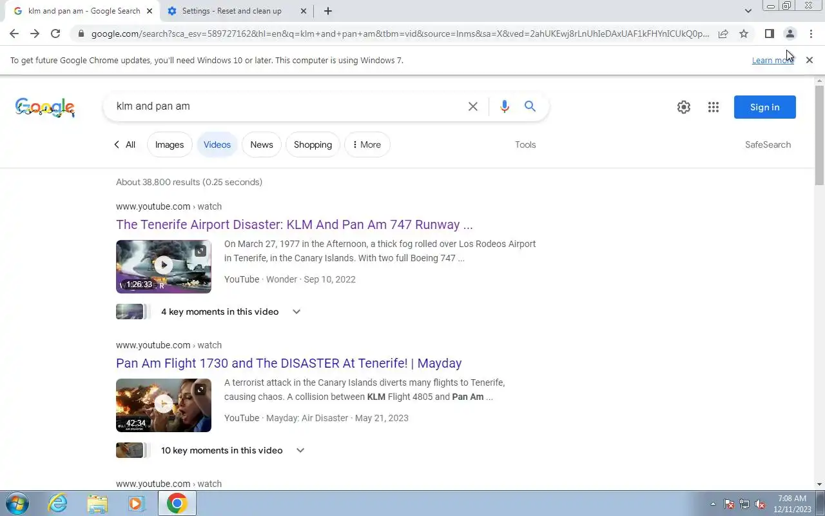Play the 1:26:33 video thumbnail
The height and width of the screenshot is (516, 825).
coord(164,266)
